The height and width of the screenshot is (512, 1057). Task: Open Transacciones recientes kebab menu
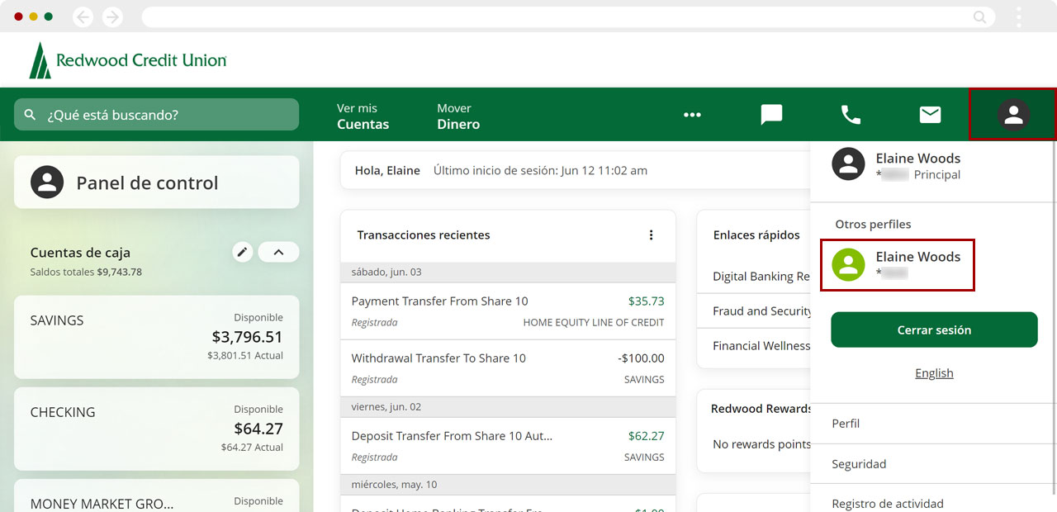651,235
